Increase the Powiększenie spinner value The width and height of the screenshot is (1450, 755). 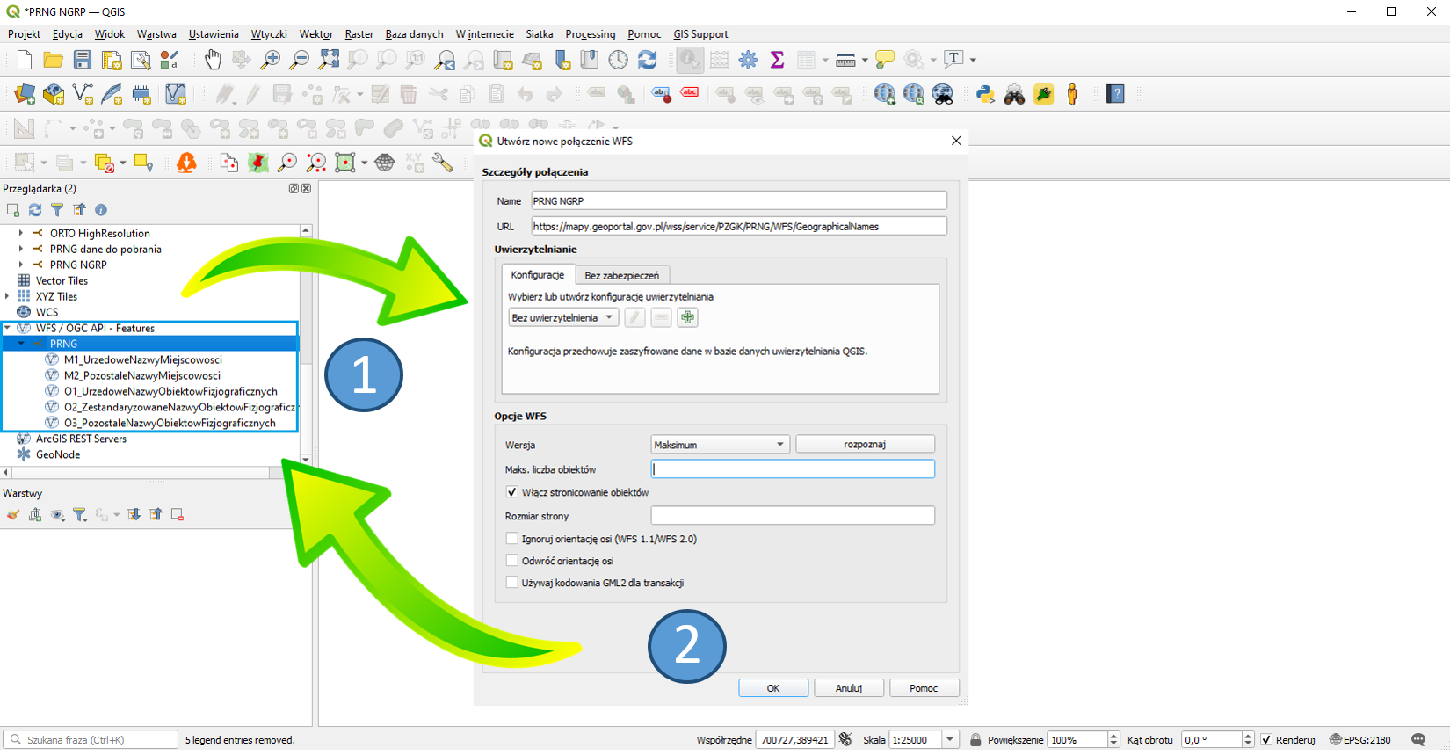click(x=1113, y=736)
